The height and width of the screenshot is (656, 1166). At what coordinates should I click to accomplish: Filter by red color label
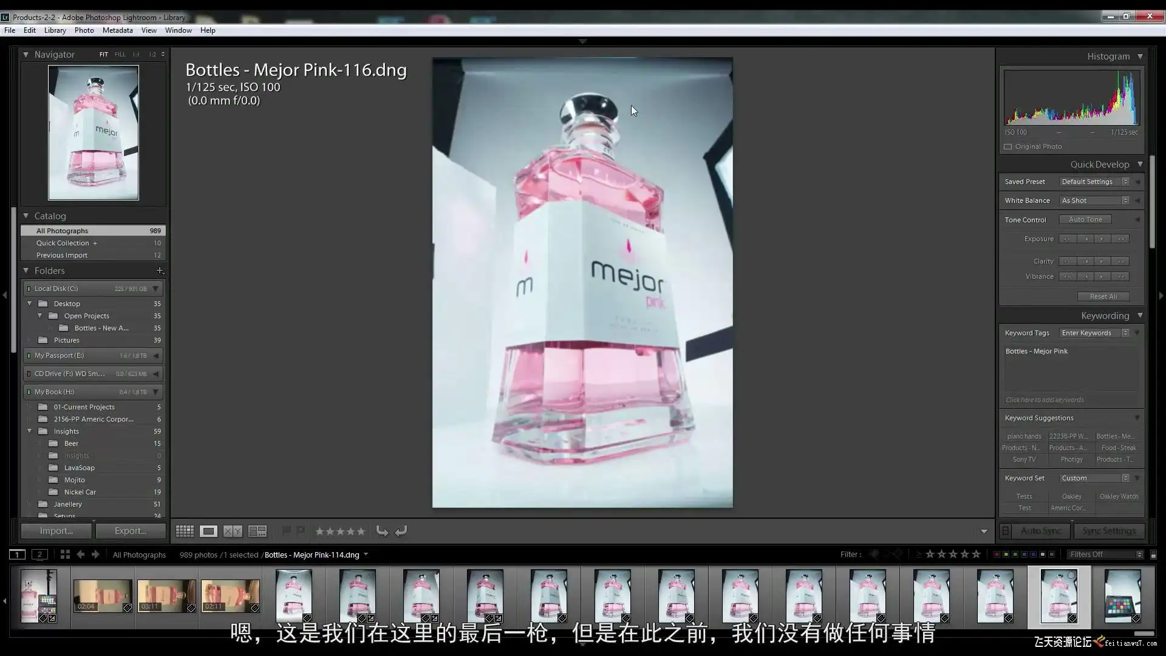(x=996, y=555)
